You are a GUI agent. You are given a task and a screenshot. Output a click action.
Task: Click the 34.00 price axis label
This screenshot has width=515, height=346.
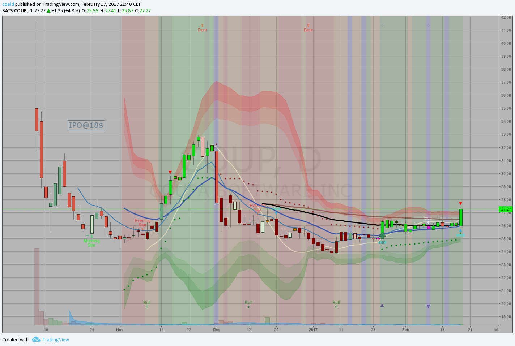pos(506,121)
